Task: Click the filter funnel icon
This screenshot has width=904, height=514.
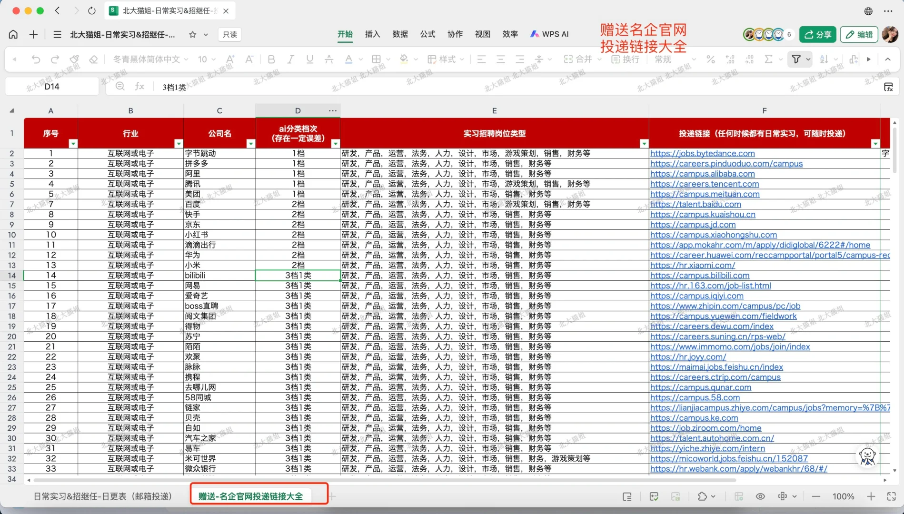Action: 796,59
